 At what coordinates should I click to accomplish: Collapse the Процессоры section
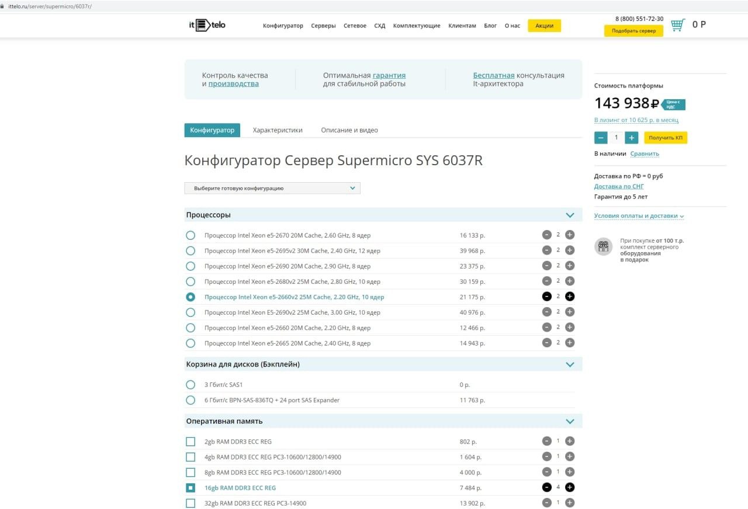point(570,215)
